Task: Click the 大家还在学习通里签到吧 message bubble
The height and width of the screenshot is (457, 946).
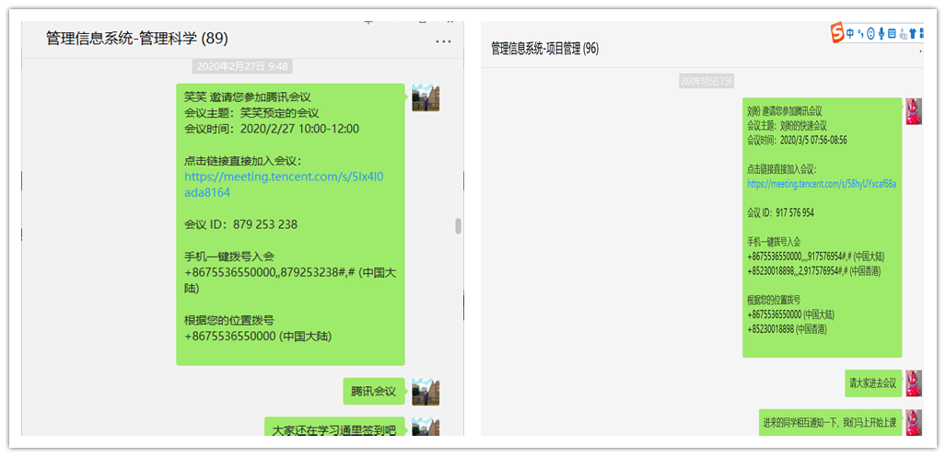Action: click(x=333, y=429)
